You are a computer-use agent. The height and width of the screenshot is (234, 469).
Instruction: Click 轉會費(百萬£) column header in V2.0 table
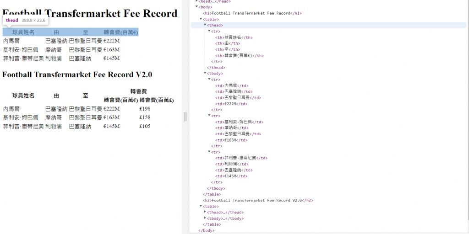(x=157, y=100)
